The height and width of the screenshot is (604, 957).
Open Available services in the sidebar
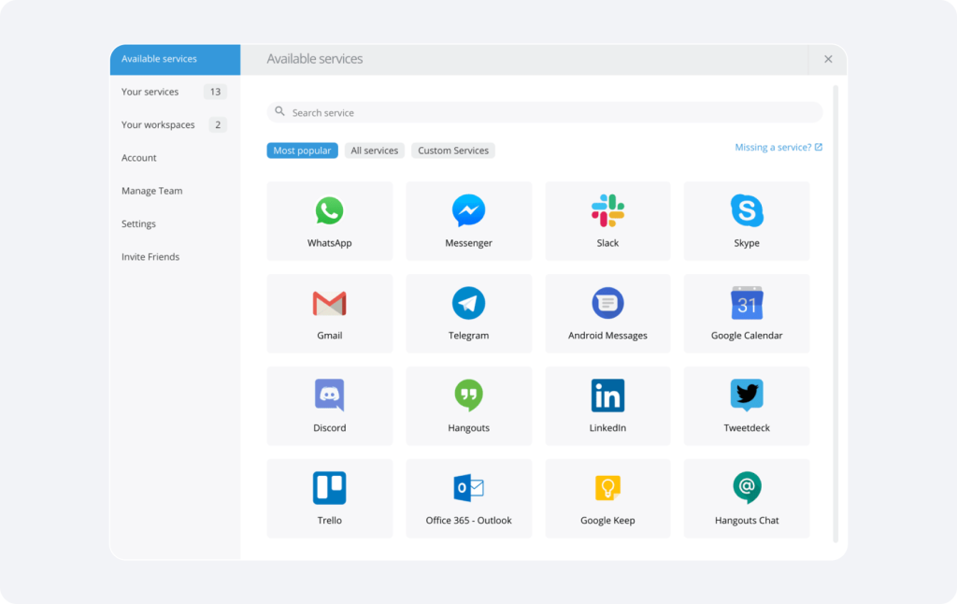click(175, 59)
